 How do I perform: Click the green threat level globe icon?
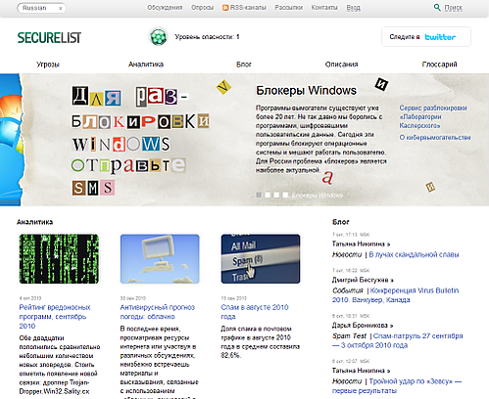tap(159, 37)
